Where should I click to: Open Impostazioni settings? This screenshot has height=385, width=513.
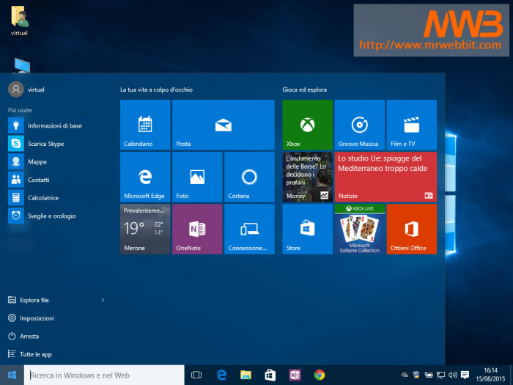click(31, 318)
